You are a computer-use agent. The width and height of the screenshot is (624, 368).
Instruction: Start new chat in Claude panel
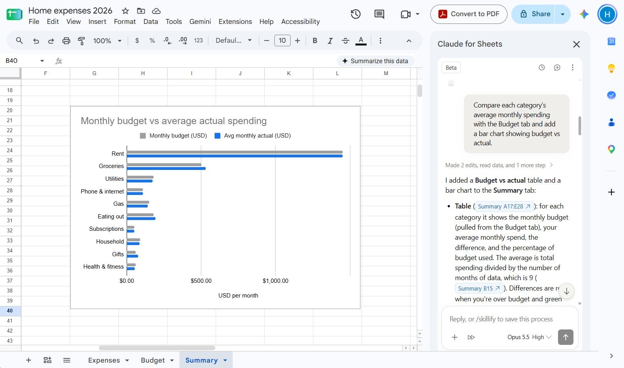tap(557, 67)
